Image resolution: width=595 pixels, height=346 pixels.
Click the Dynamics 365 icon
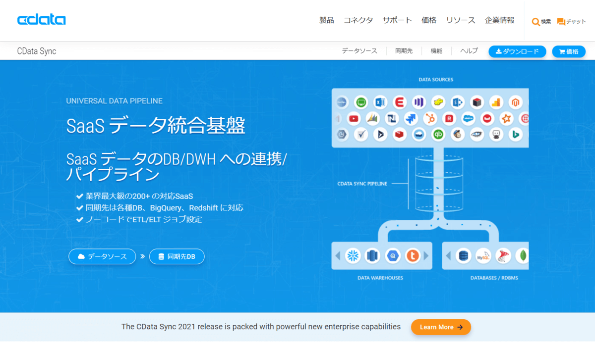tap(380, 134)
